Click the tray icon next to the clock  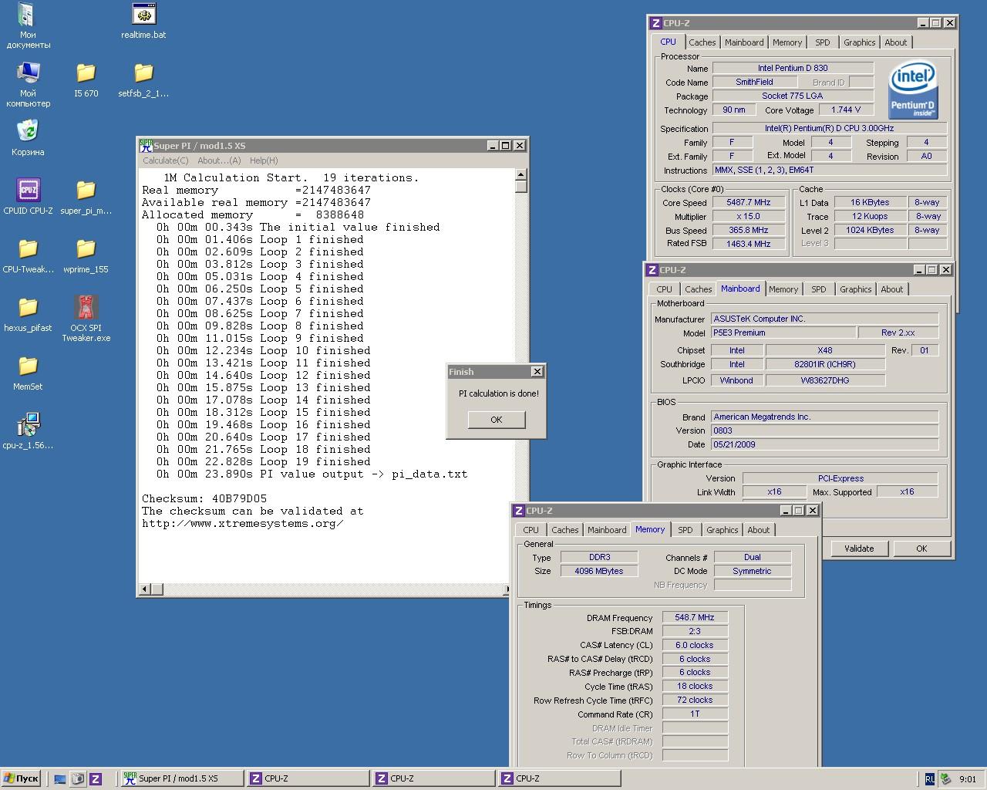coord(945,779)
